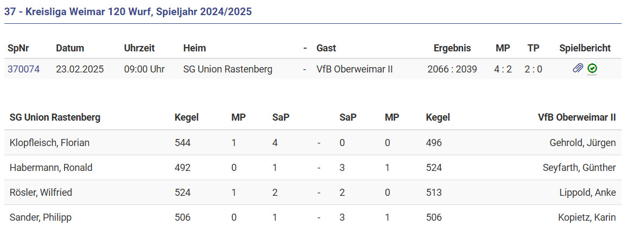The image size is (627, 238).
Task: Click the Kreisliga Weimar 120 Wurf heading
Action: tap(128, 11)
